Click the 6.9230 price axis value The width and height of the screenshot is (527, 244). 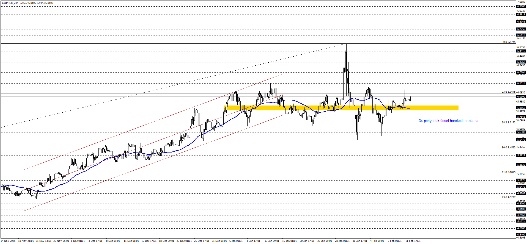[521, 11]
